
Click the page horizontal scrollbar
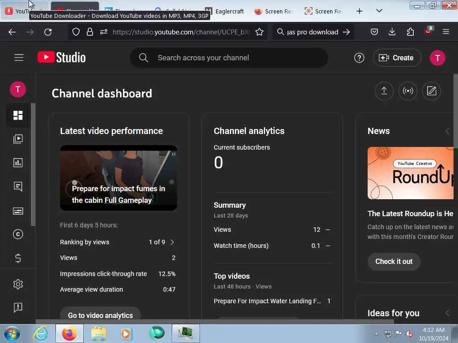coord(215,322)
